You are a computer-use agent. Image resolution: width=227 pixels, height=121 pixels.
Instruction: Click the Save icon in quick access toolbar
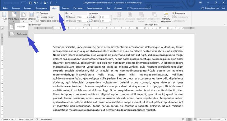(x=30, y=3)
